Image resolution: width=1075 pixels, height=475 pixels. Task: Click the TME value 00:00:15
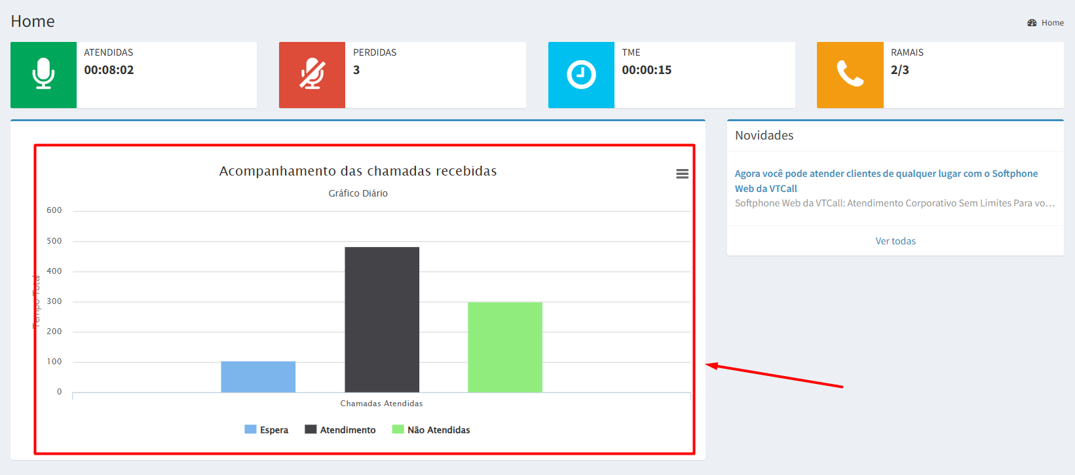click(x=647, y=70)
